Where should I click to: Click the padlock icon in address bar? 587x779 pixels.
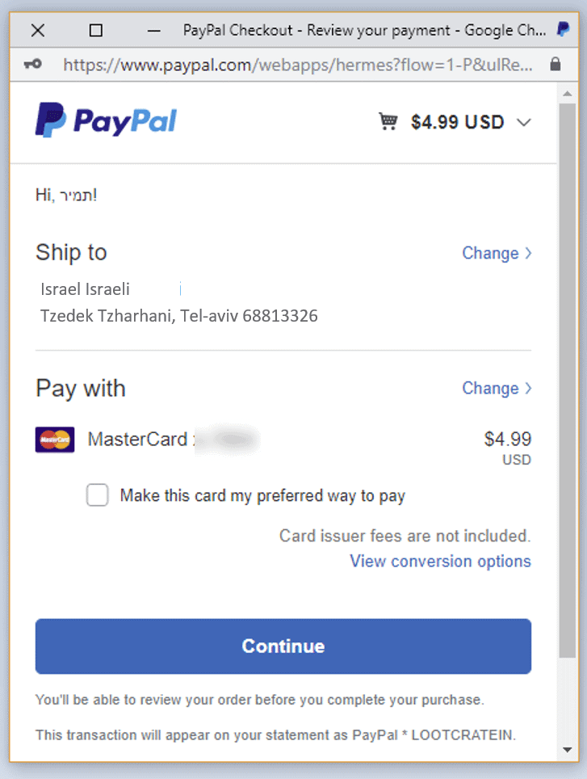[555, 64]
